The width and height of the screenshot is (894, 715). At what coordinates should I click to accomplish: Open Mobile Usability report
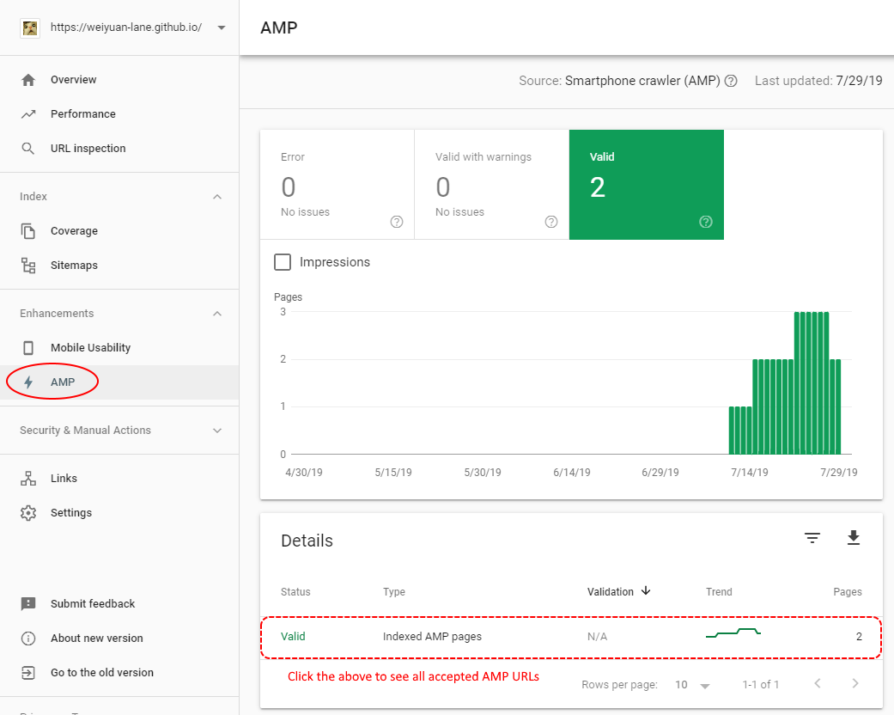[90, 348]
